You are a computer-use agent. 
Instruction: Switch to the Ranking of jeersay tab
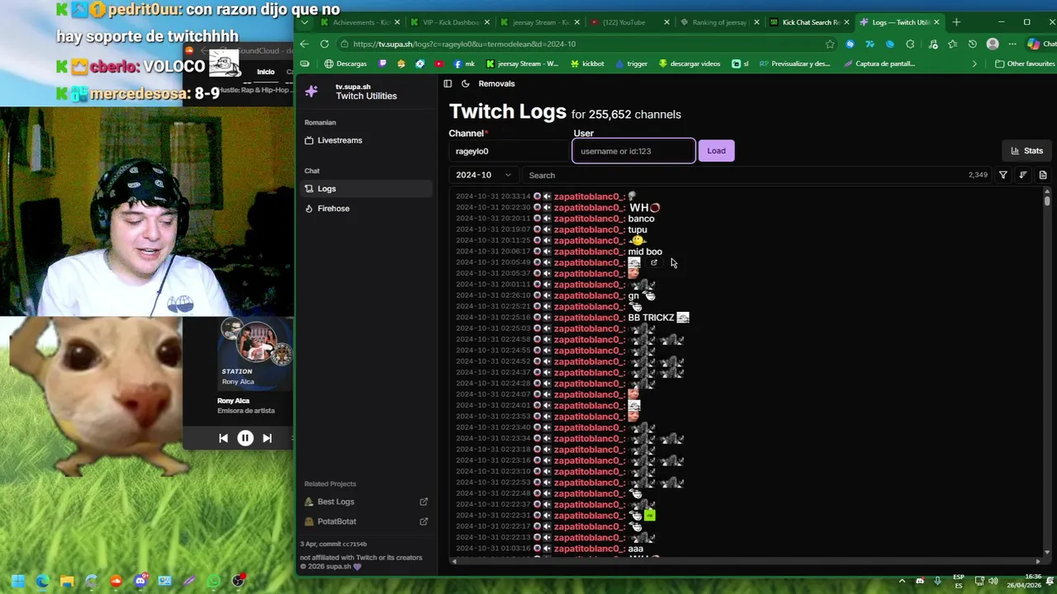718,22
